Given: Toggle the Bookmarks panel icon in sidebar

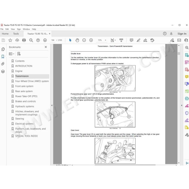Looking at the screenshot, I should click(3, 56).
